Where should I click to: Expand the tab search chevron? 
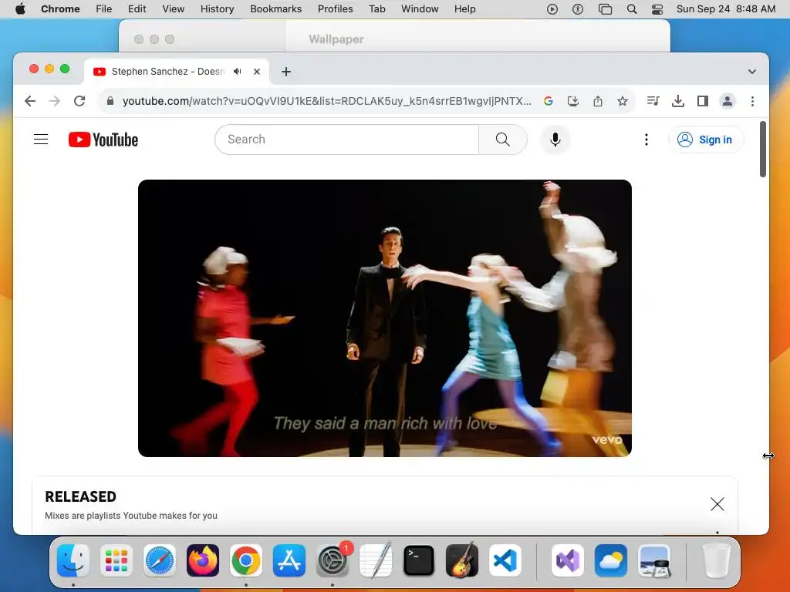coord(751,72)
